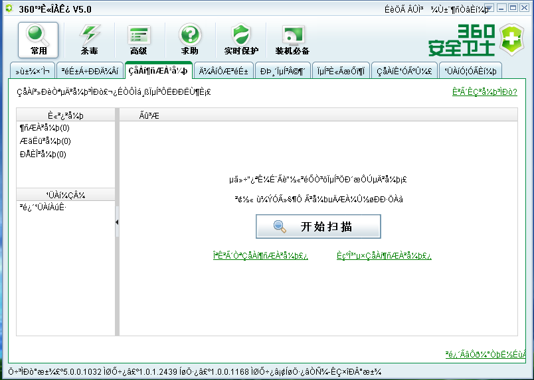Switch to the last tab ending 'Èí¼þ'
Screen dimensions: 534x380
point(470,71)
